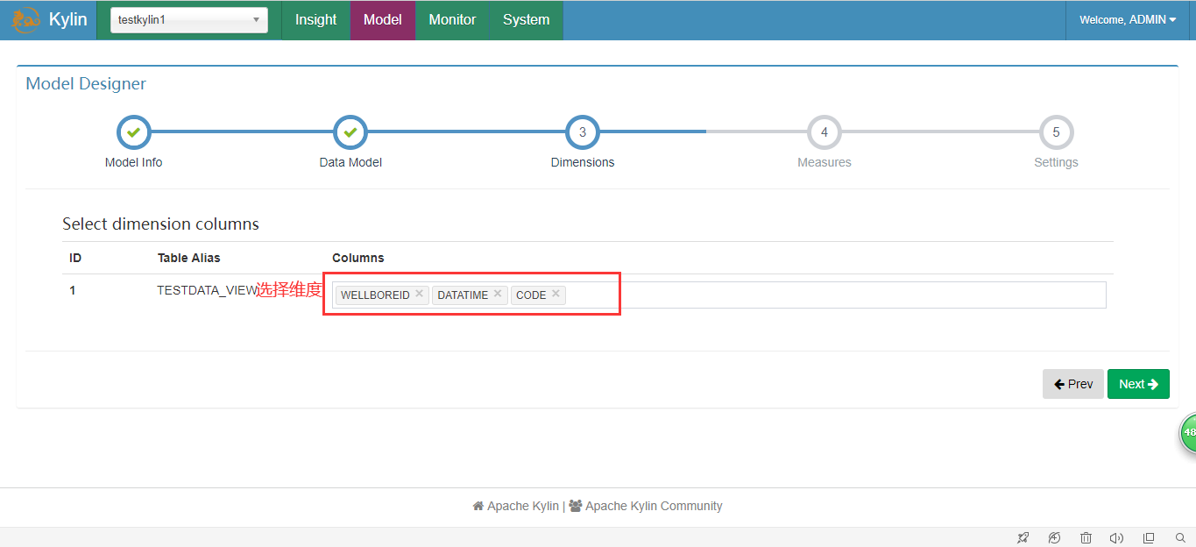The image size is (1196, 547).
Task: Select step 3 Dimensions circle
Action: 583,132
